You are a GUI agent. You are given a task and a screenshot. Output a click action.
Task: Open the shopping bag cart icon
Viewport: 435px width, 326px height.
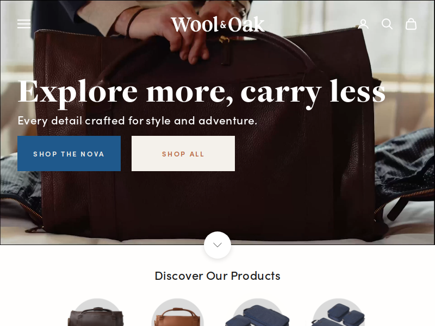tap(411, 24)
